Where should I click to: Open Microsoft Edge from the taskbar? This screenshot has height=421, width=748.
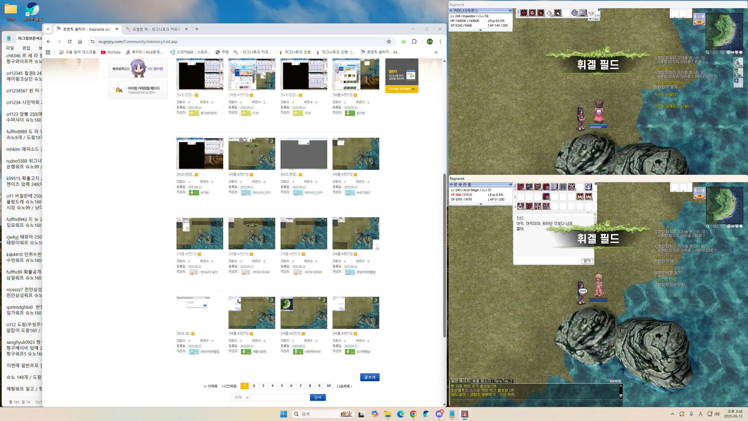pyautogui.click(x=400, y=414)
